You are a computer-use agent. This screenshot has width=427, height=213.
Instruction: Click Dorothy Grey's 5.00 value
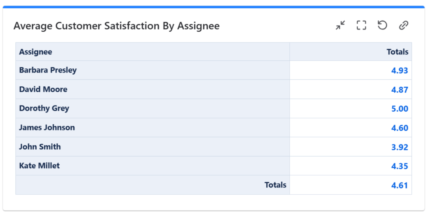(399, 109)
